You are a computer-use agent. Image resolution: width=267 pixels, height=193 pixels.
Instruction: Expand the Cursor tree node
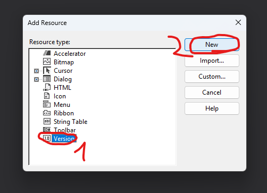pos(36,71)
